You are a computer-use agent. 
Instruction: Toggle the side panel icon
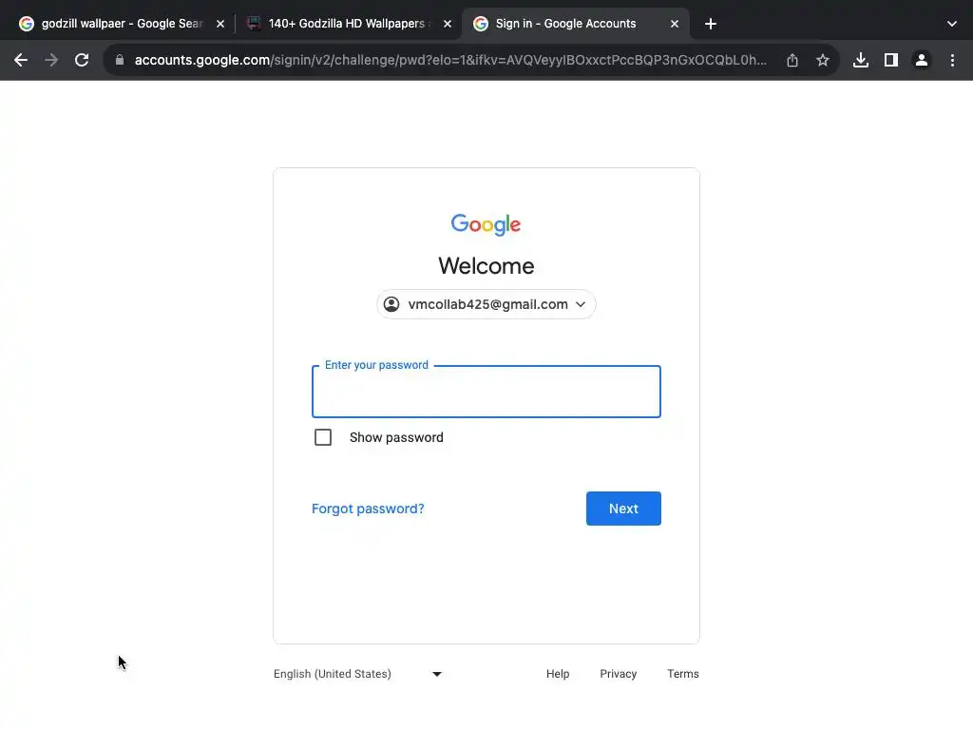[x=891, y=60]
